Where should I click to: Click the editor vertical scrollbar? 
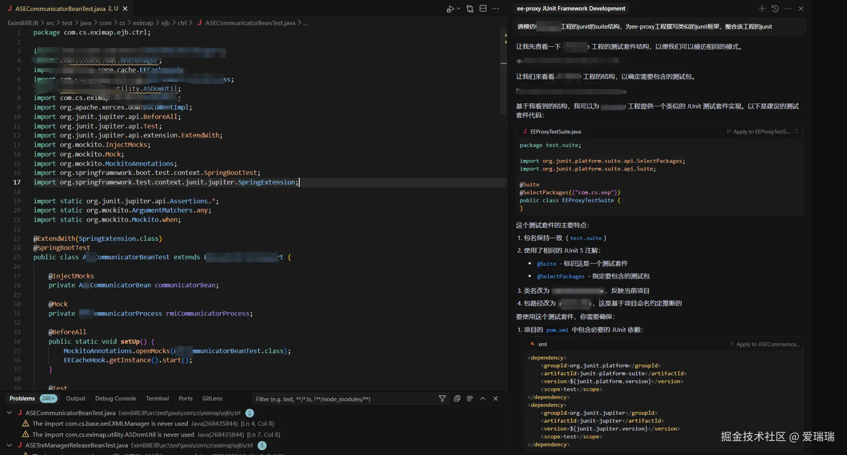pyautogui.click(x=504, y=70)
